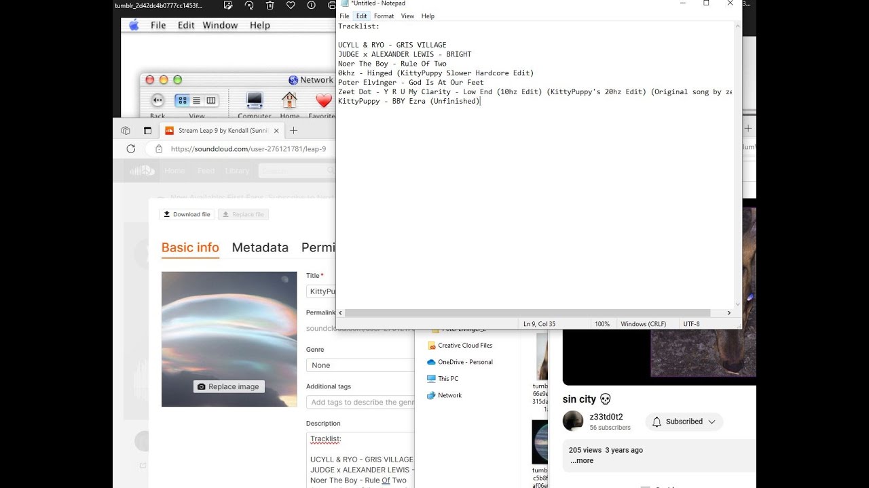This screenshot has height=488, width=869.
Task: Click the z33td0t2 channel avatar
Action: [x=573, y=421]
